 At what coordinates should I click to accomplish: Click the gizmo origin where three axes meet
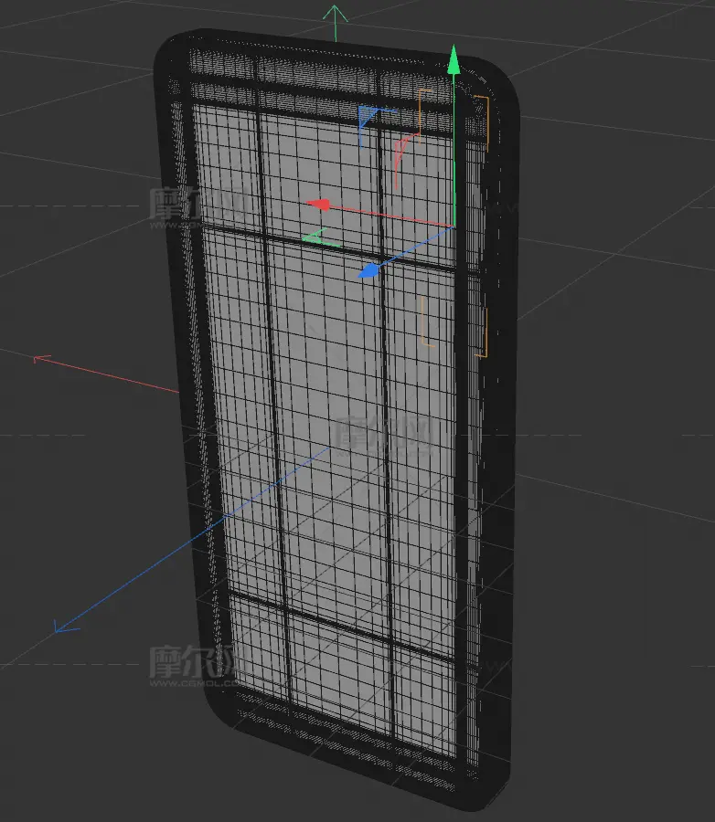453,226
